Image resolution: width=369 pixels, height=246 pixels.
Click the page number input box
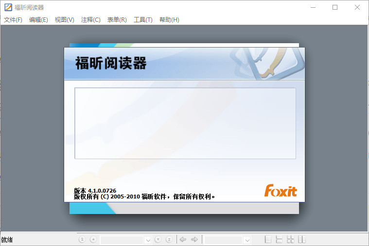click(122, 240)
